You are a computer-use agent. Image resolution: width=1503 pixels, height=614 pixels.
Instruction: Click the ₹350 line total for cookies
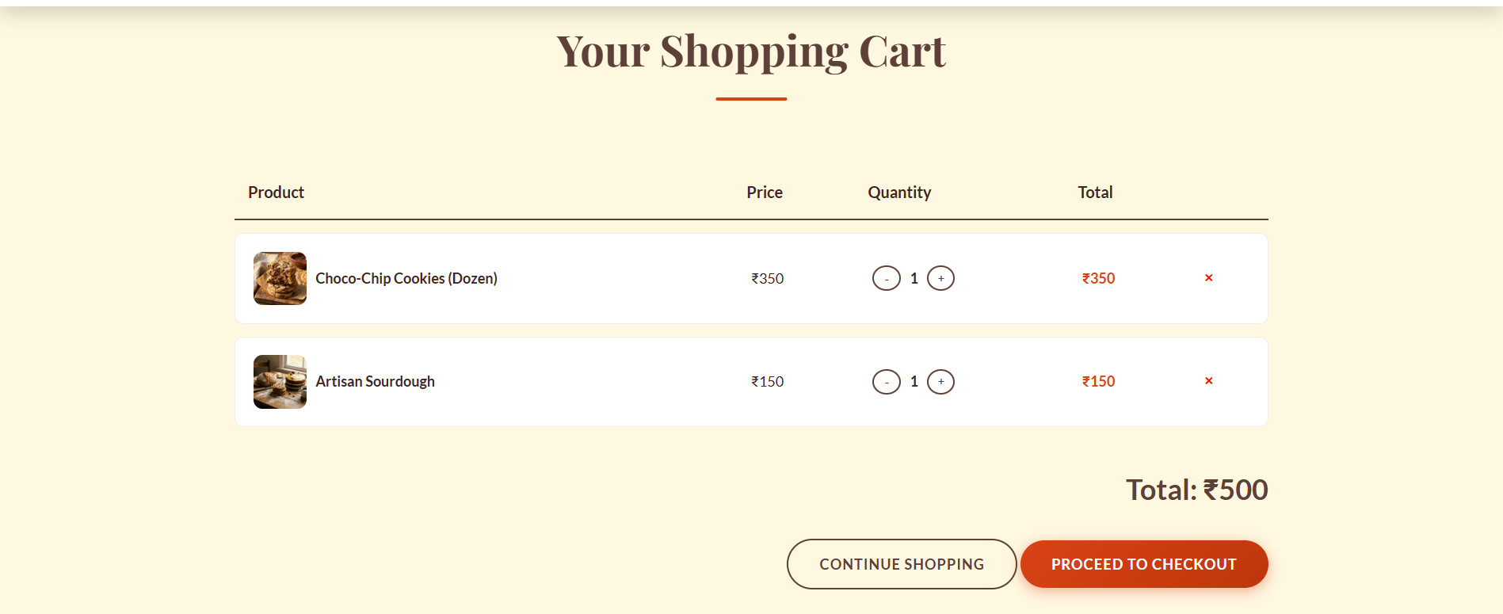pyautogui.click(x=1097, y=278)
